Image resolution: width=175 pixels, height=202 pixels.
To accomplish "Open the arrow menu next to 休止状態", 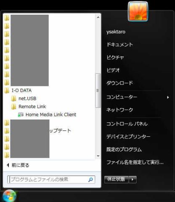I will click(x=133, y=179).
